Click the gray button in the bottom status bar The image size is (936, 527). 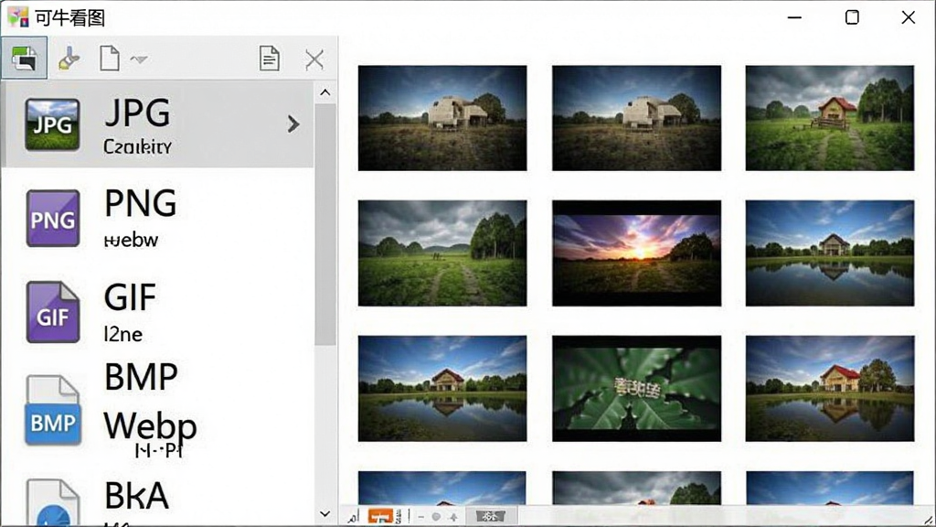[x=490, y=516]
